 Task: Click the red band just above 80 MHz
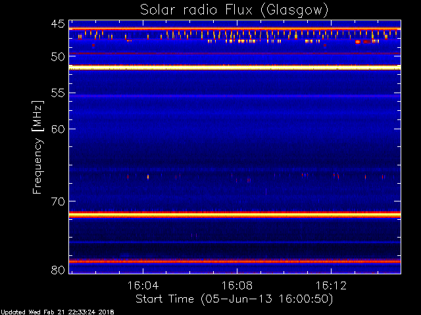click(235, 261)
